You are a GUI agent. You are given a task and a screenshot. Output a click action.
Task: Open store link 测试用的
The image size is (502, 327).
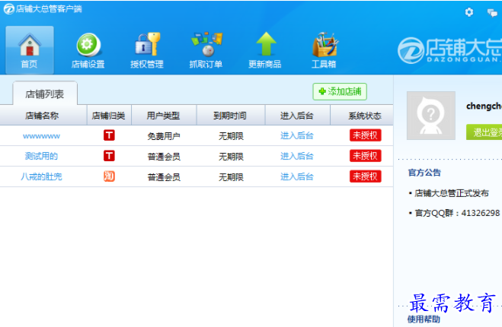(x=41, y=156)
